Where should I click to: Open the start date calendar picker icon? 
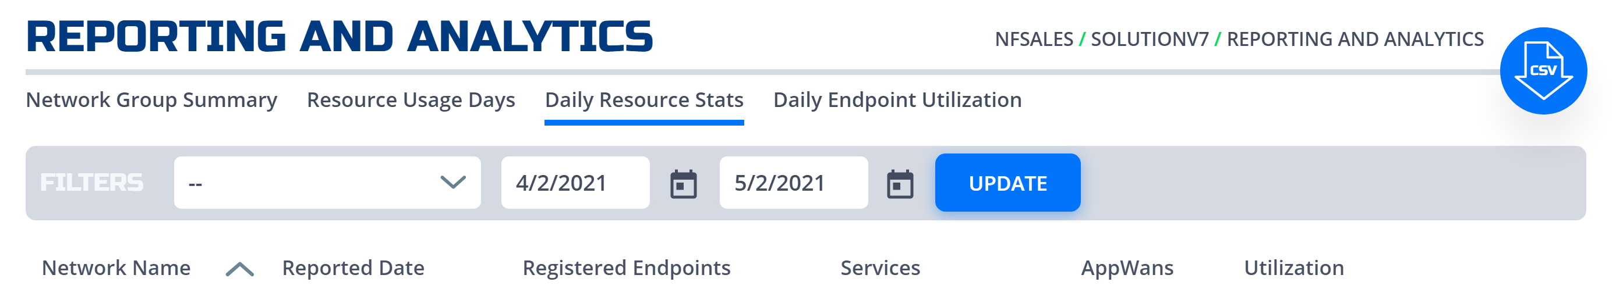click(683, 184)
